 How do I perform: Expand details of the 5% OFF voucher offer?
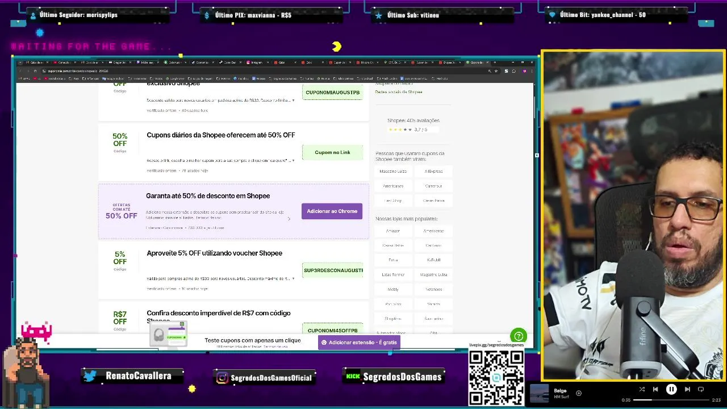[293, 279]
